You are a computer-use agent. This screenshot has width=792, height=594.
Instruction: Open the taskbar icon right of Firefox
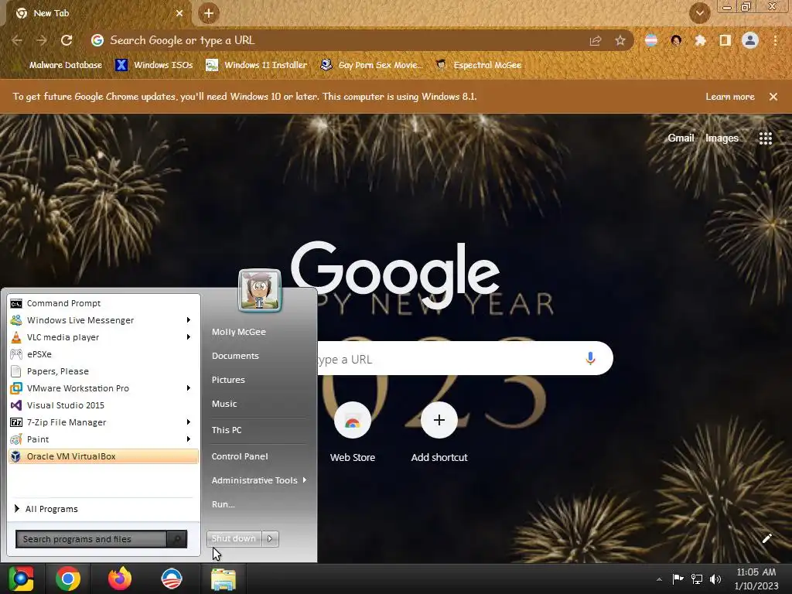click(x=171, y=579)
